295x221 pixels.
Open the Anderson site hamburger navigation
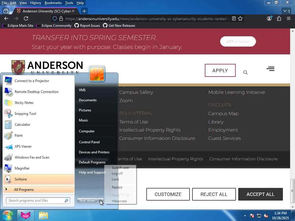[x=270, y=69]
